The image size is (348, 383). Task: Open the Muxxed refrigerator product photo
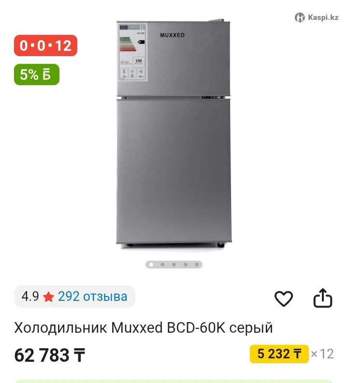tap(174, 133)
